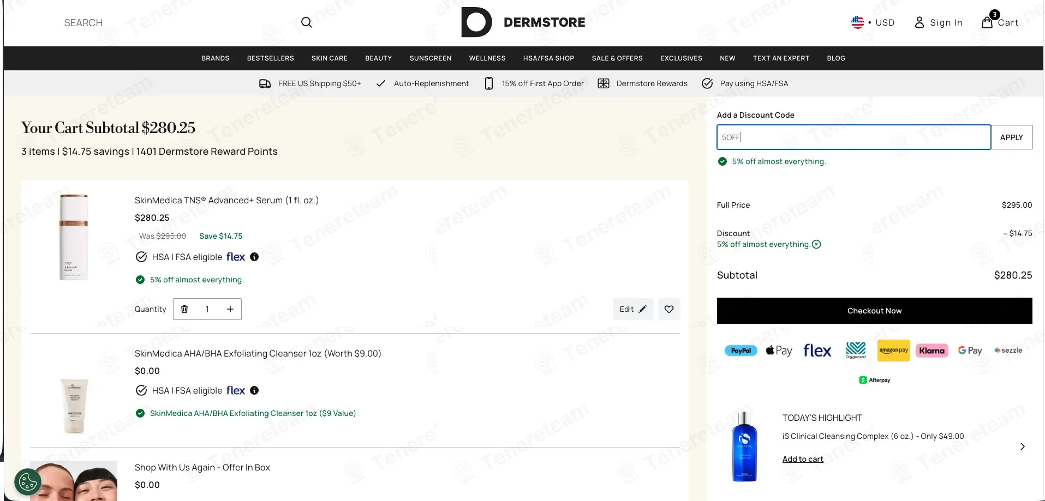Click the free shipping truck icon
This screenshot has height=501, width=1045.
[x=265, y=83]
